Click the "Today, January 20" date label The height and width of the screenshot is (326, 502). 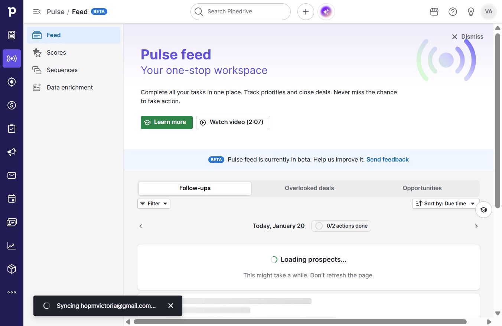[278, 226]
